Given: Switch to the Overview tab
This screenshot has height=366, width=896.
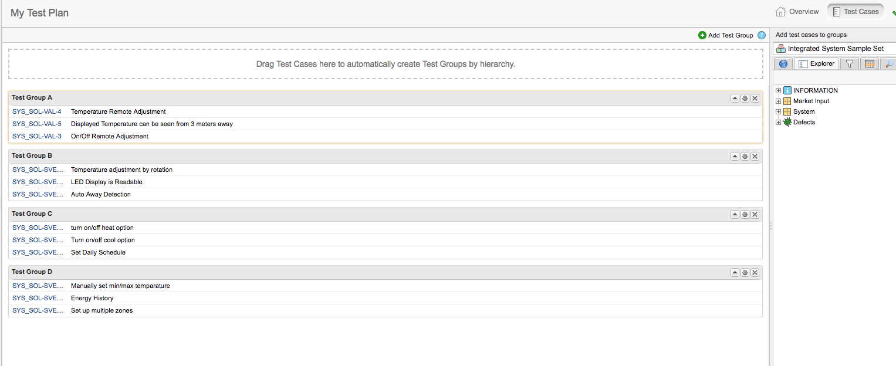Looking at the screenshot, I should (x=797, y=12).
